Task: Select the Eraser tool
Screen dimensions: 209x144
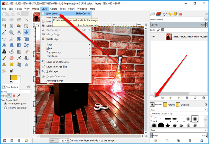Action: click(x=11, y=58)
